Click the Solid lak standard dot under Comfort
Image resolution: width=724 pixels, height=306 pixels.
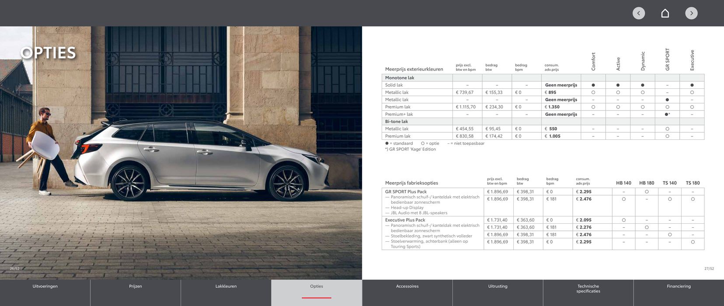(x=593, y=85)
